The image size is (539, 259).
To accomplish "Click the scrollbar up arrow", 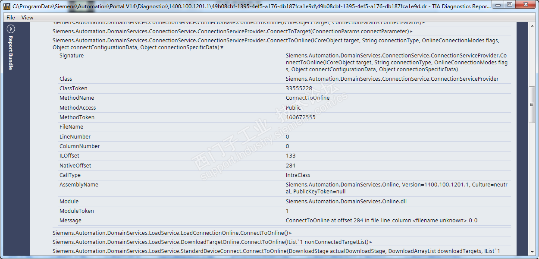I will coord(532,25).
